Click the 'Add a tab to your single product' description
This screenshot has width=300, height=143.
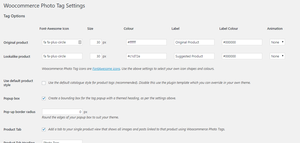coord(137,129)
